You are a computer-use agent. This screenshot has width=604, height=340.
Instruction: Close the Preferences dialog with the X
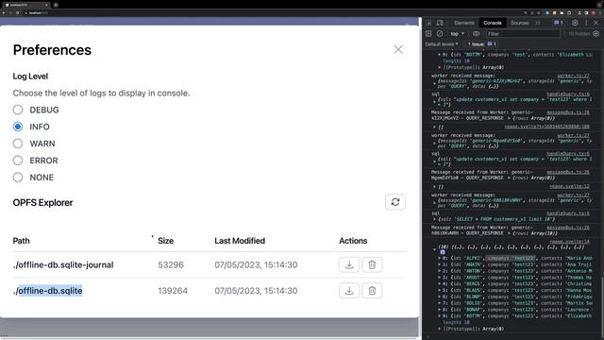coord(398,49)
